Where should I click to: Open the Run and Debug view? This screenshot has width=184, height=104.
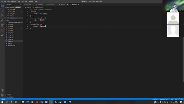(2, 20)
